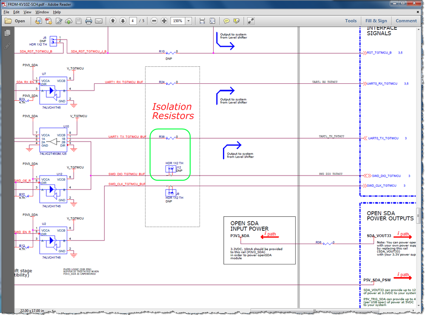This screenshot has width=425, height=315.
Task: Select the Sticky Note comment tool
Action: [227, 21]
